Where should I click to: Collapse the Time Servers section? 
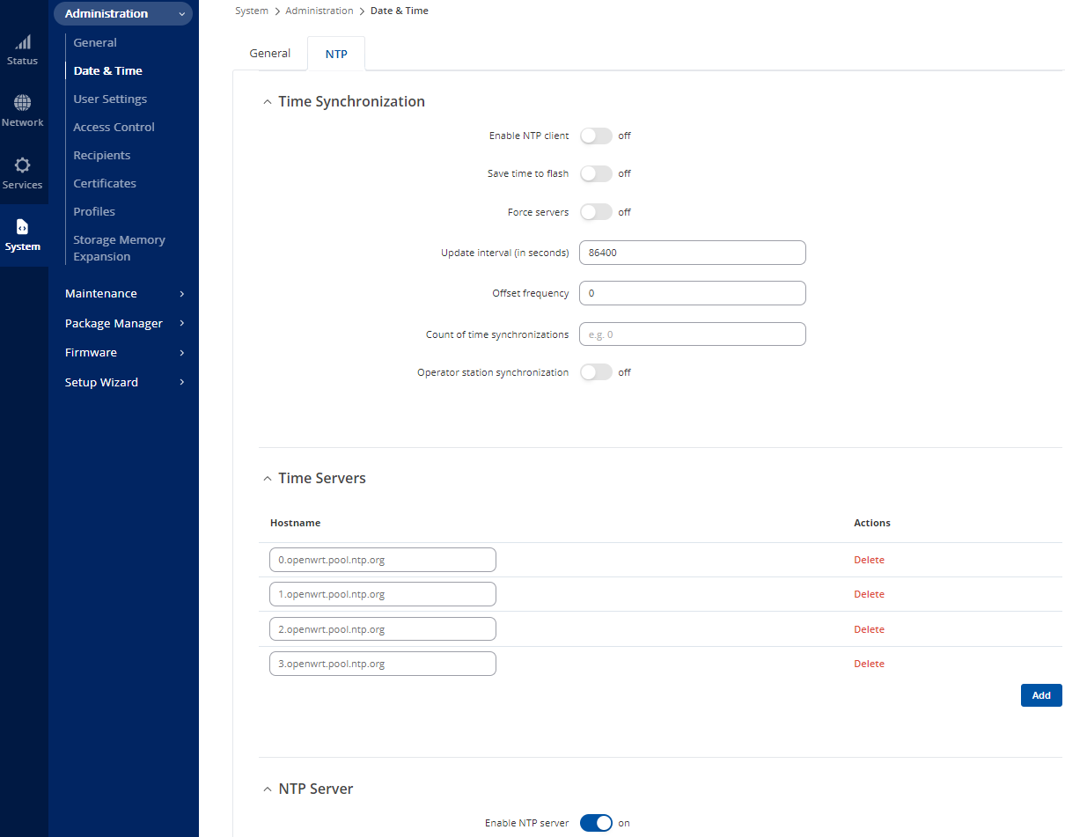[x=268, y=478]
